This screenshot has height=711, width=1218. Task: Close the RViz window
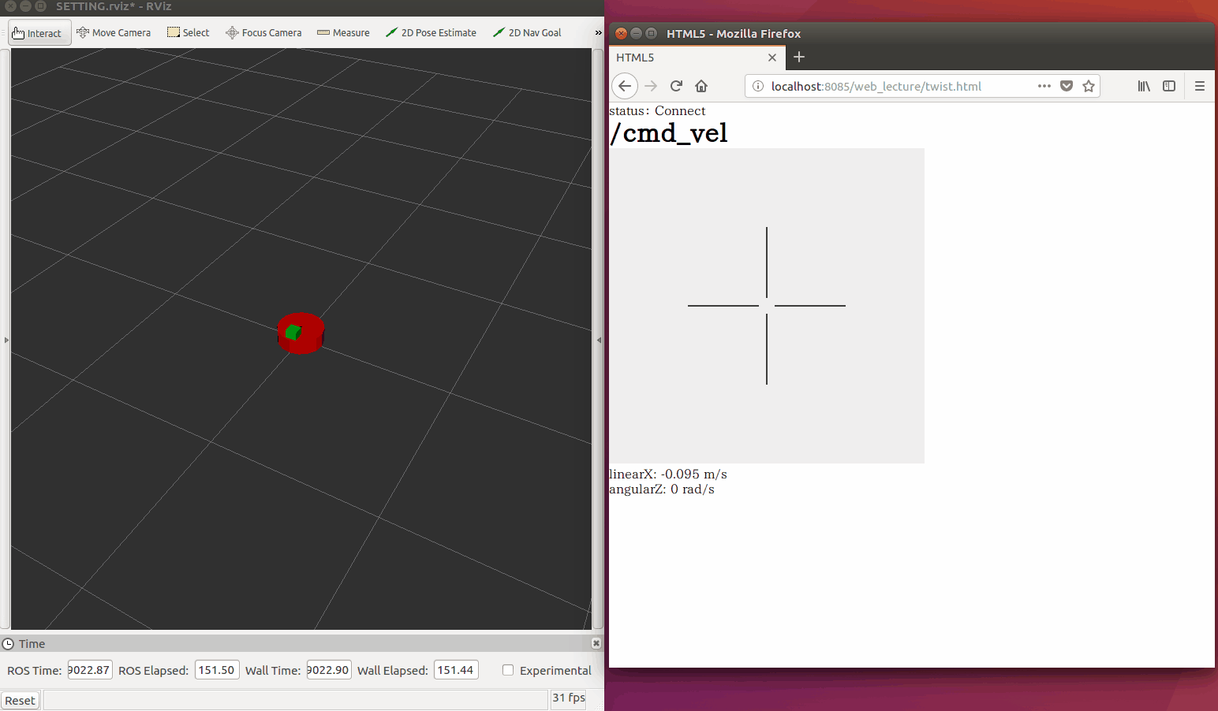[11, 6]
